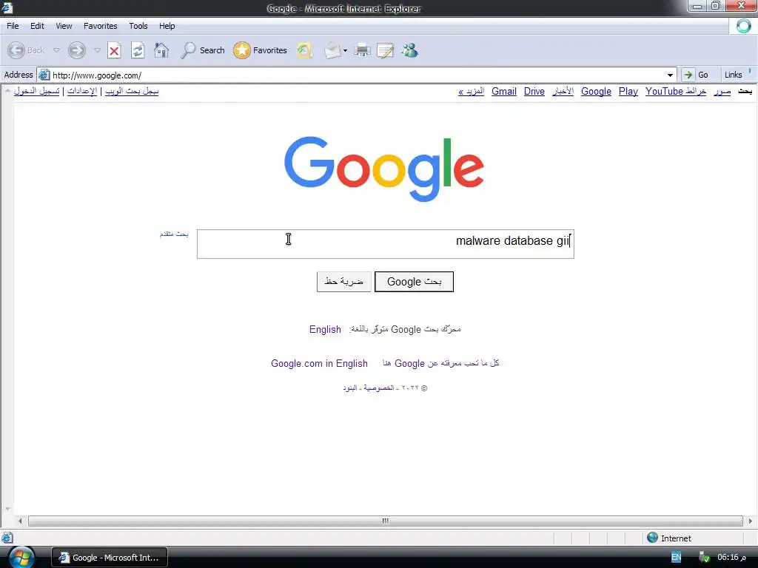Click the about Google Arabic link in the footer
This screenshot has height=568, width=758.
(440, 363)
